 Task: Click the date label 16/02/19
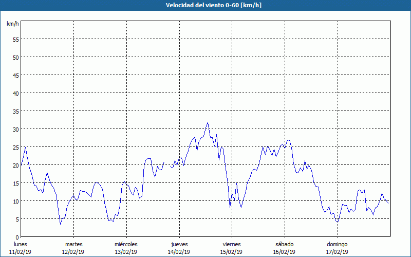pos(285,252)
